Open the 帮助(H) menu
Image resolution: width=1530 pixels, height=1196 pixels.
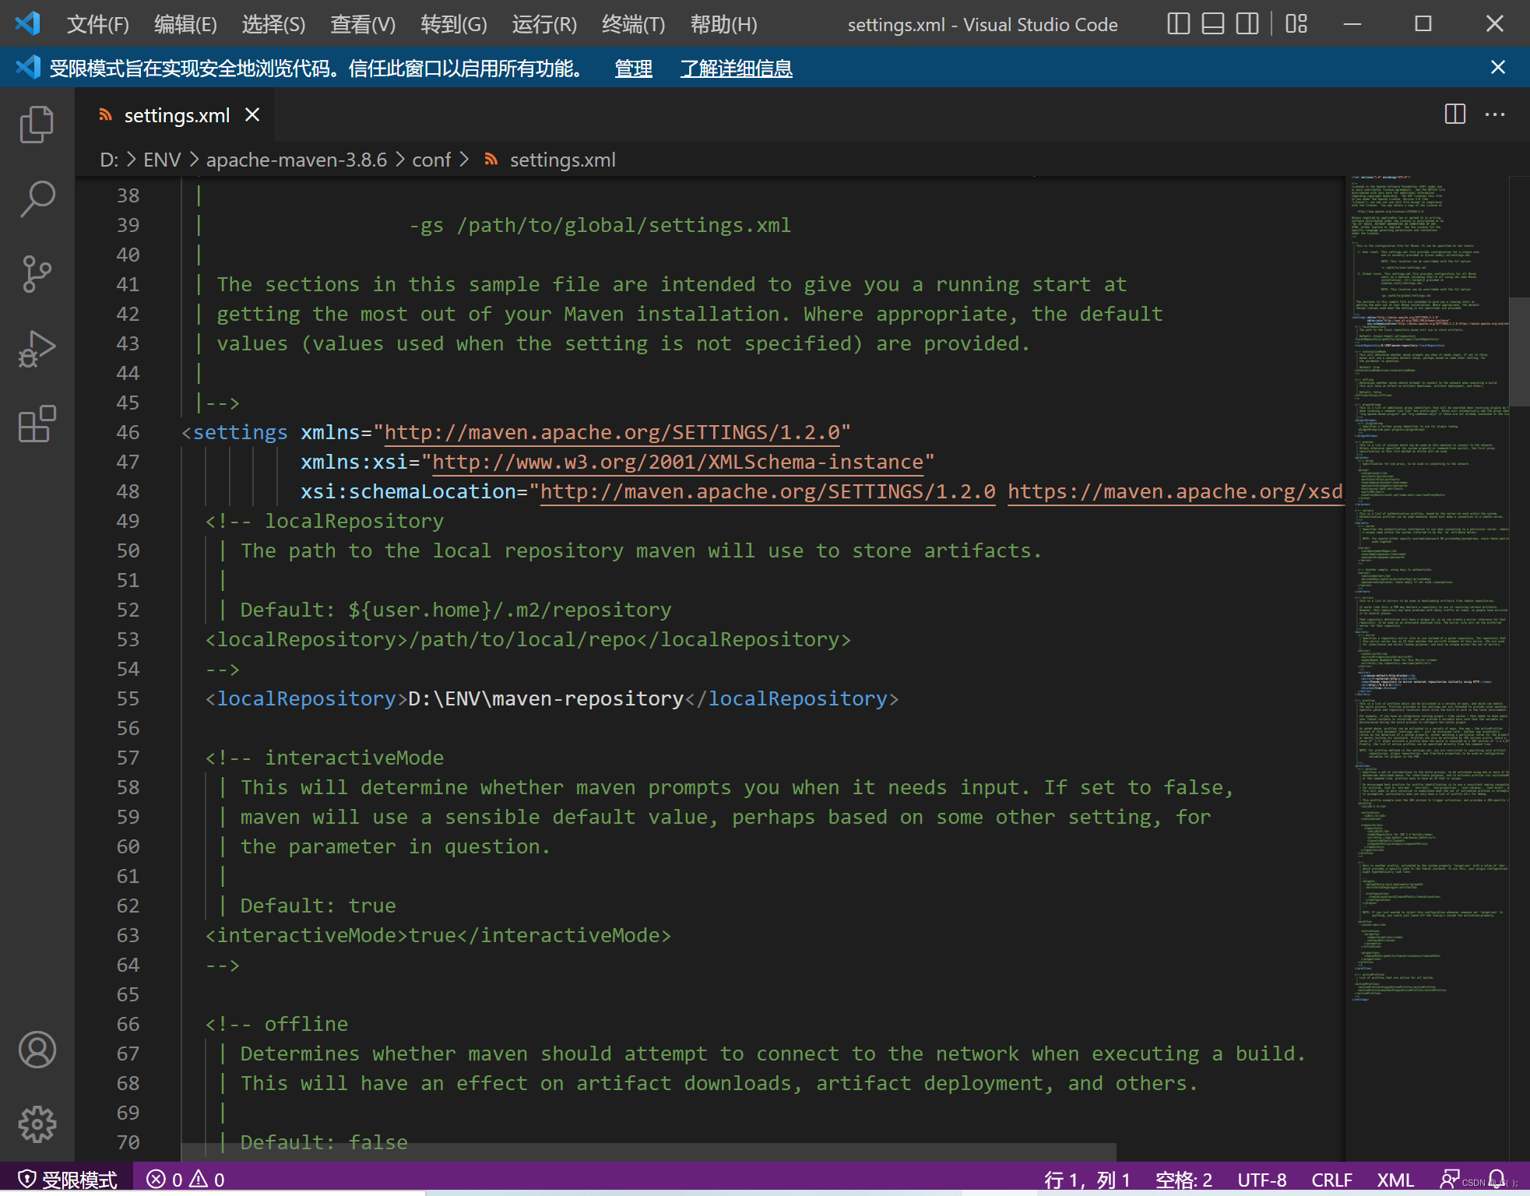click(x=723, y=24)
